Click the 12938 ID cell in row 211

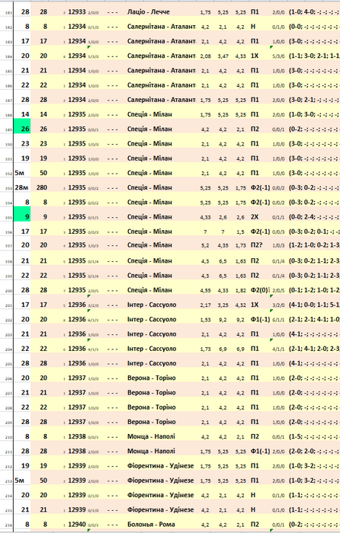point(77,451)
